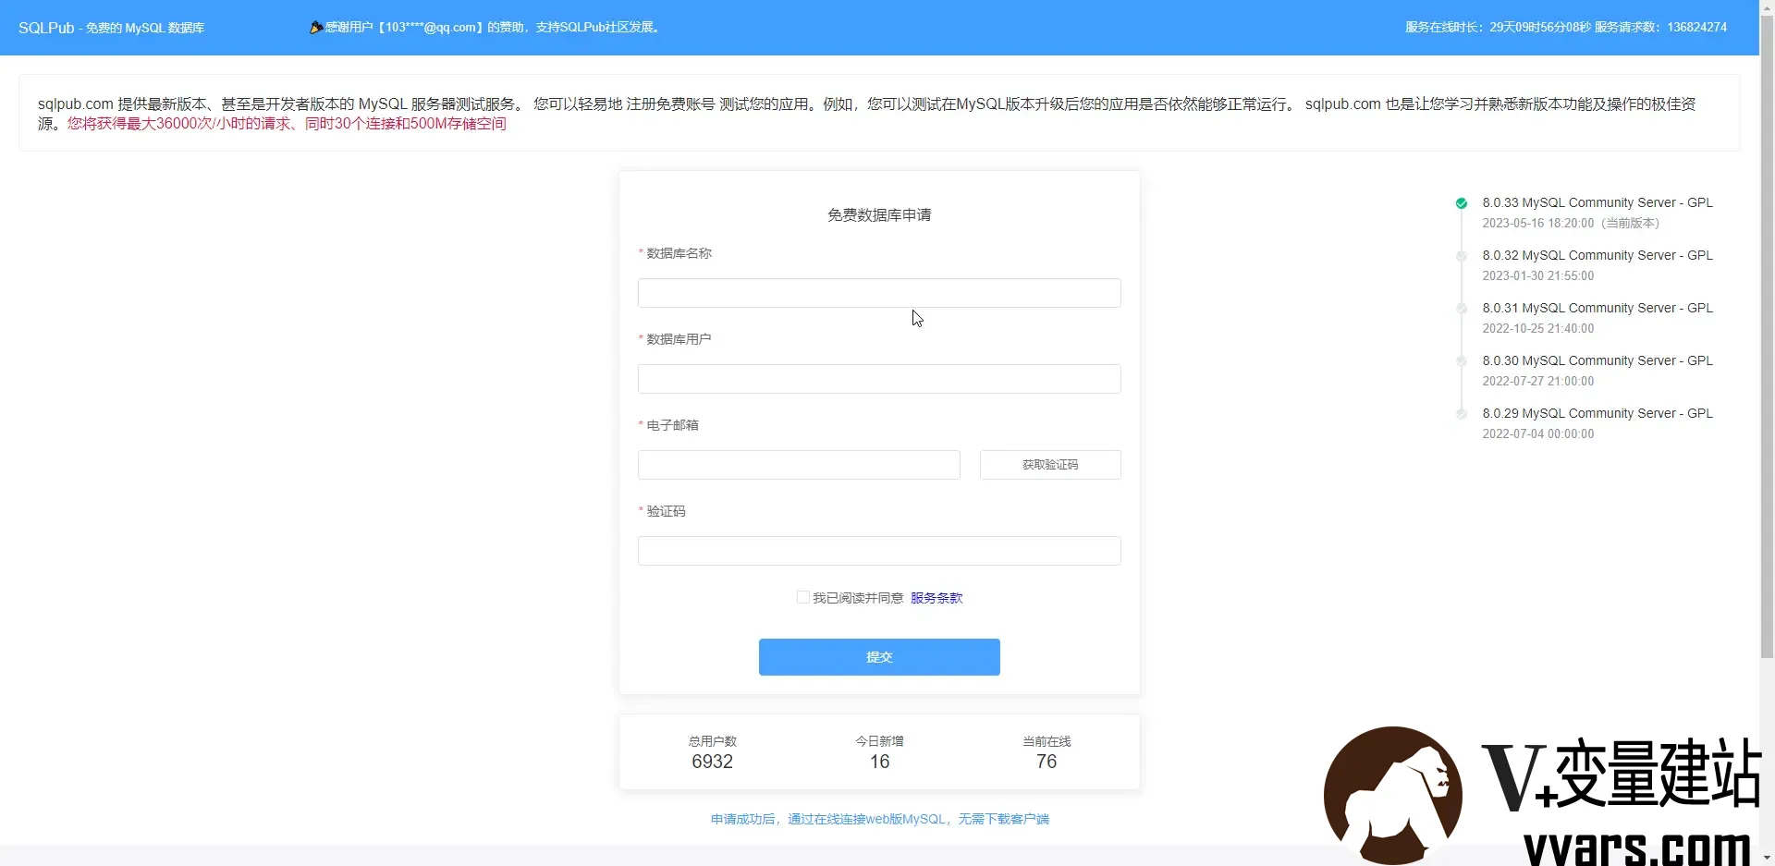The height and width of the screenshot is (866, 1775).
Task: Click the 今日新增 value 16
Action: [879, 762]
